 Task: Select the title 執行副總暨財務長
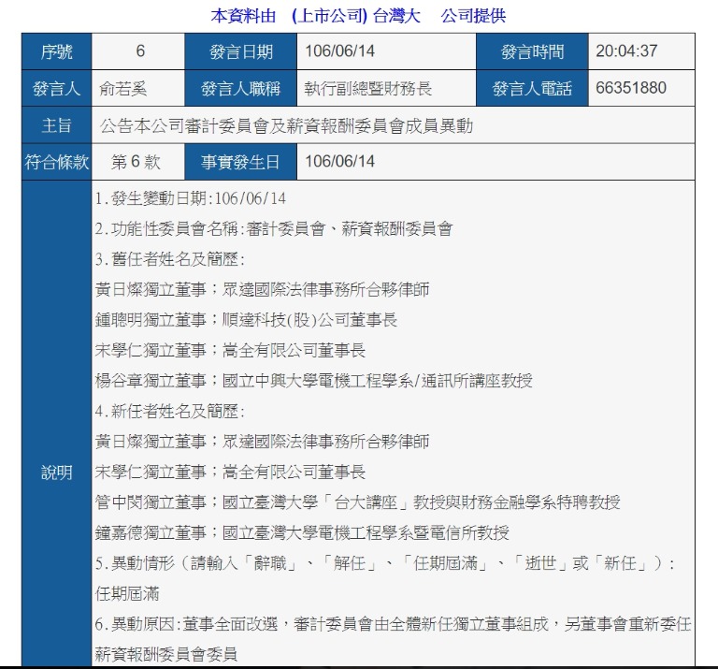368,90
